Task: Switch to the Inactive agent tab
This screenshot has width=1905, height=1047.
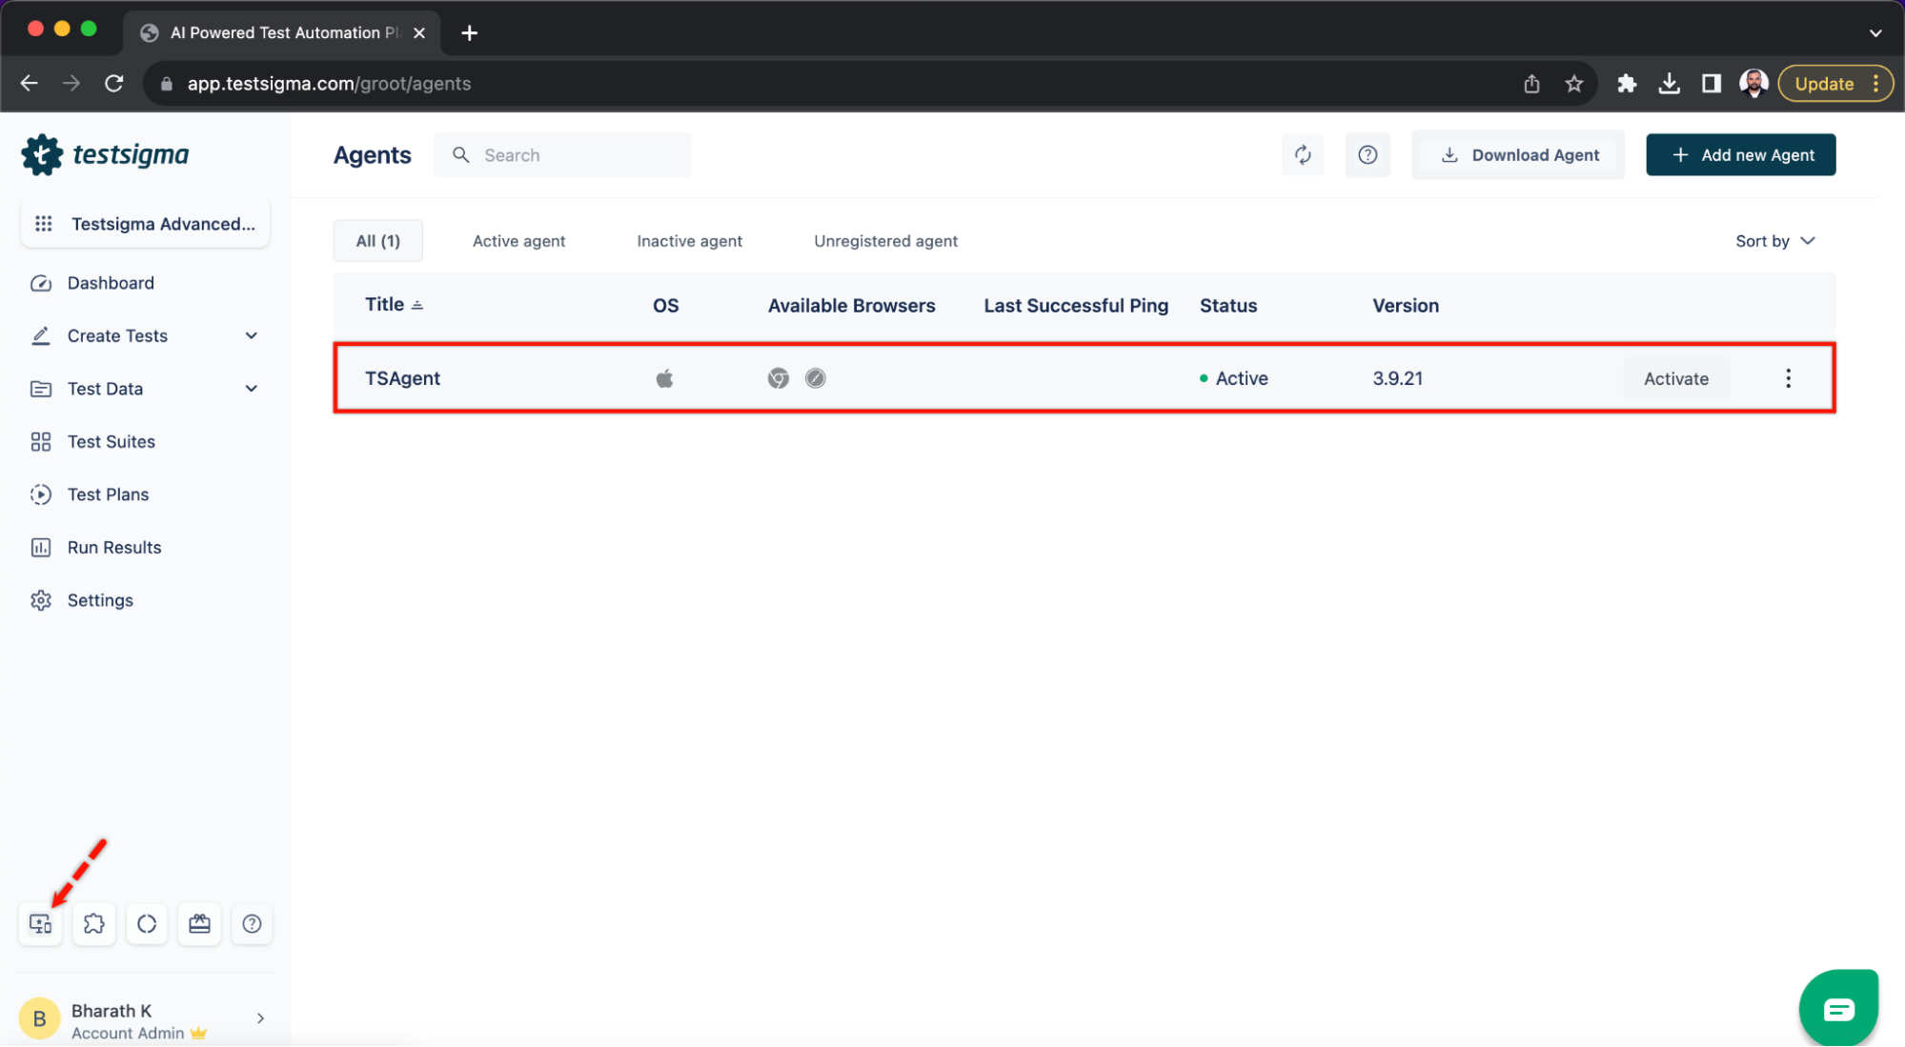Action: [689, 241]
